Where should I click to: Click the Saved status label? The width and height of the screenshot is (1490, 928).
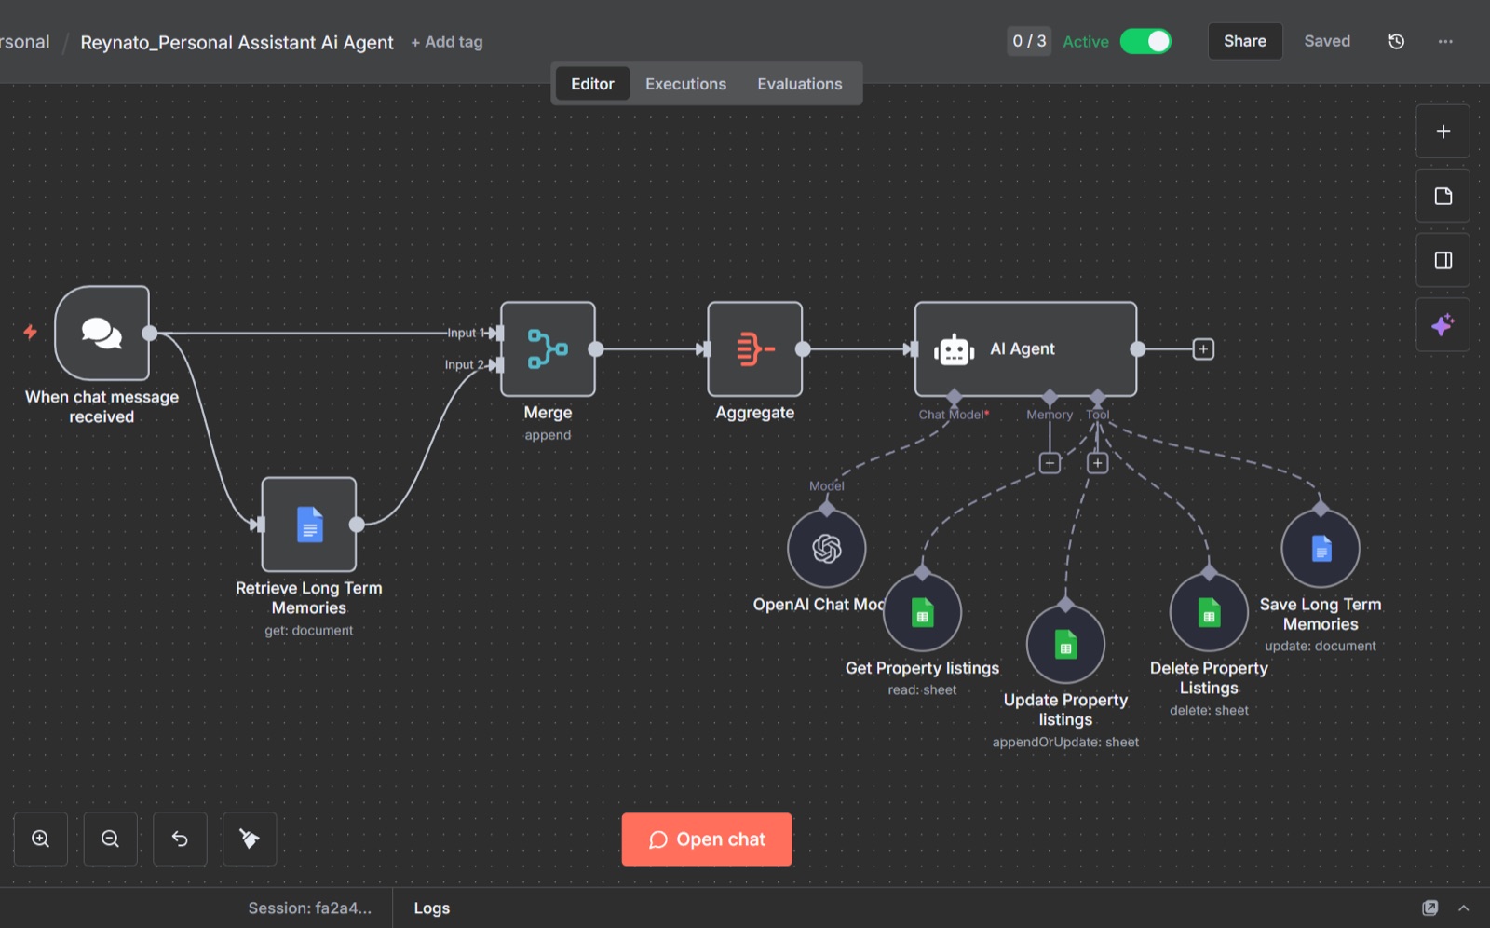[x=1327, y=41]
